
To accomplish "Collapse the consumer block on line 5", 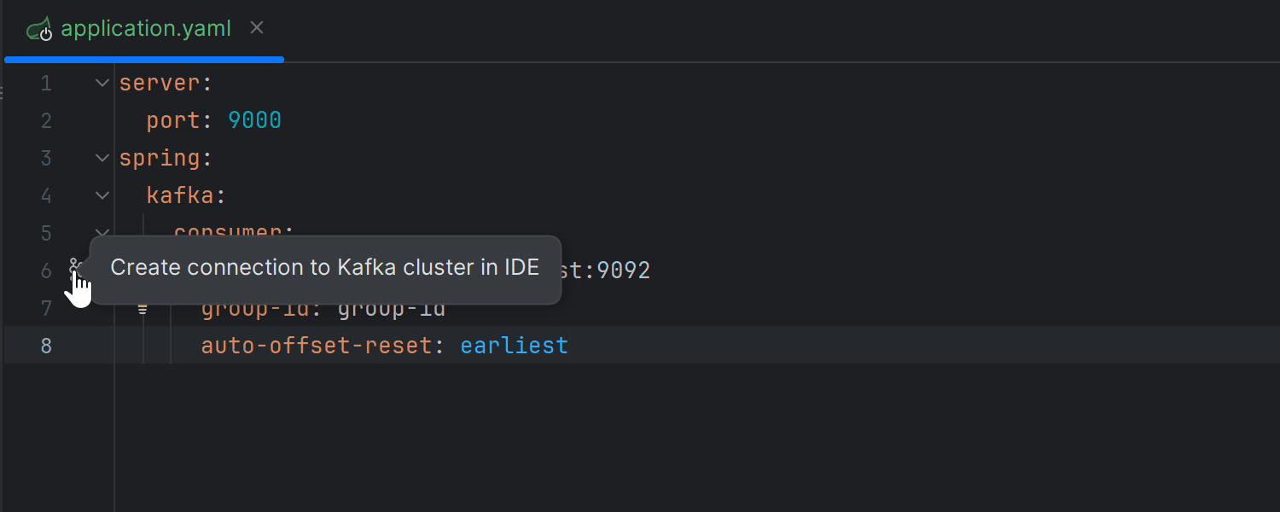I will 102,232.
